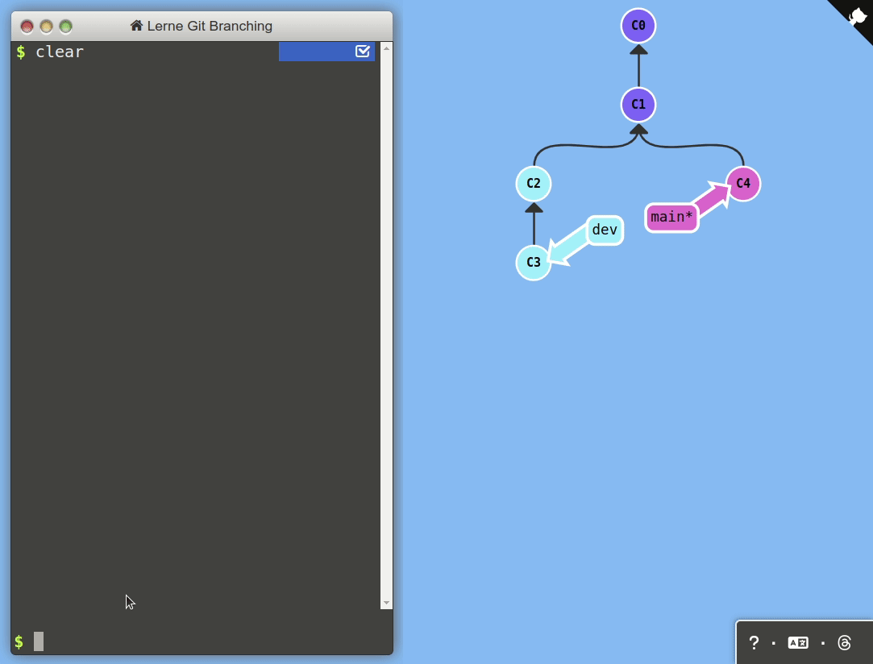Click the checkmark box beside clear command
This screenshot has height=664, width=873.
click(x=363, y=52)
